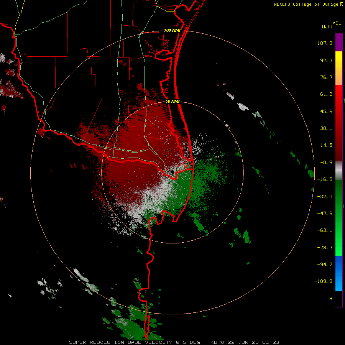Click the '50 NMI' range ring label

pos(172,102)
